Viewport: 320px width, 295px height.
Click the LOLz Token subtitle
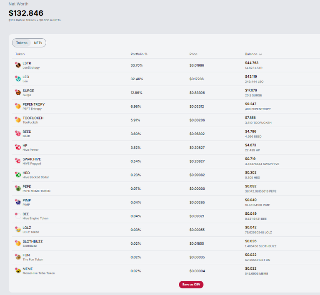point(30,232)
